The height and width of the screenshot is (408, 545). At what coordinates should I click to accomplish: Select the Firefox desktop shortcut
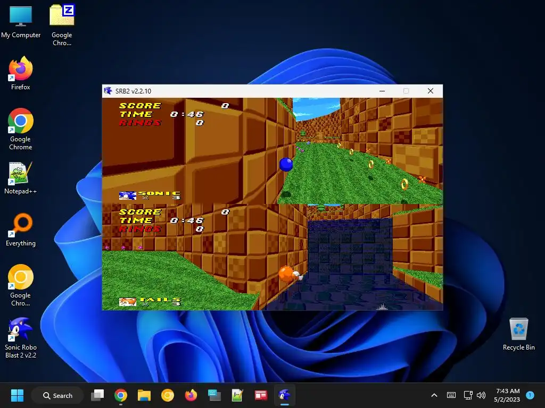pyautogui.click(x=21, y=73)
